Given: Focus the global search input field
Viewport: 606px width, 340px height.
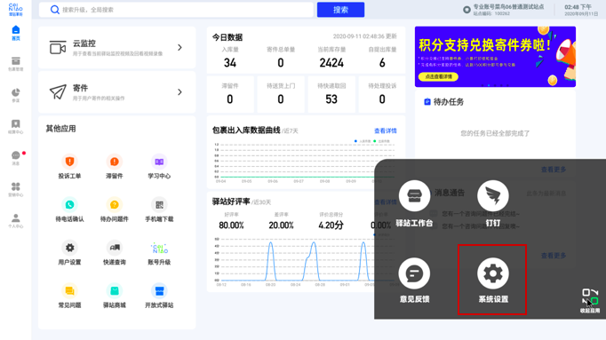Looking at the screenshot, I should 176,10.
